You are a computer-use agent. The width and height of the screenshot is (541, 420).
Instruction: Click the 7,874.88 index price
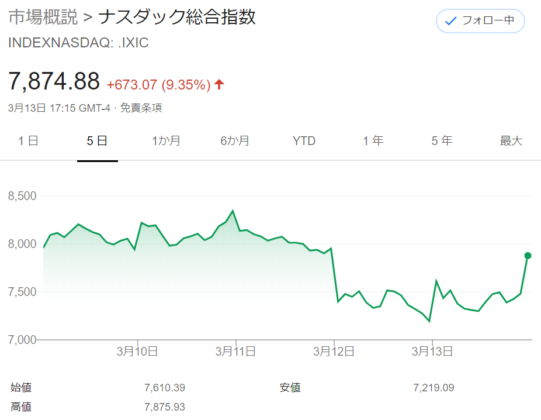[x=54, y=81]
